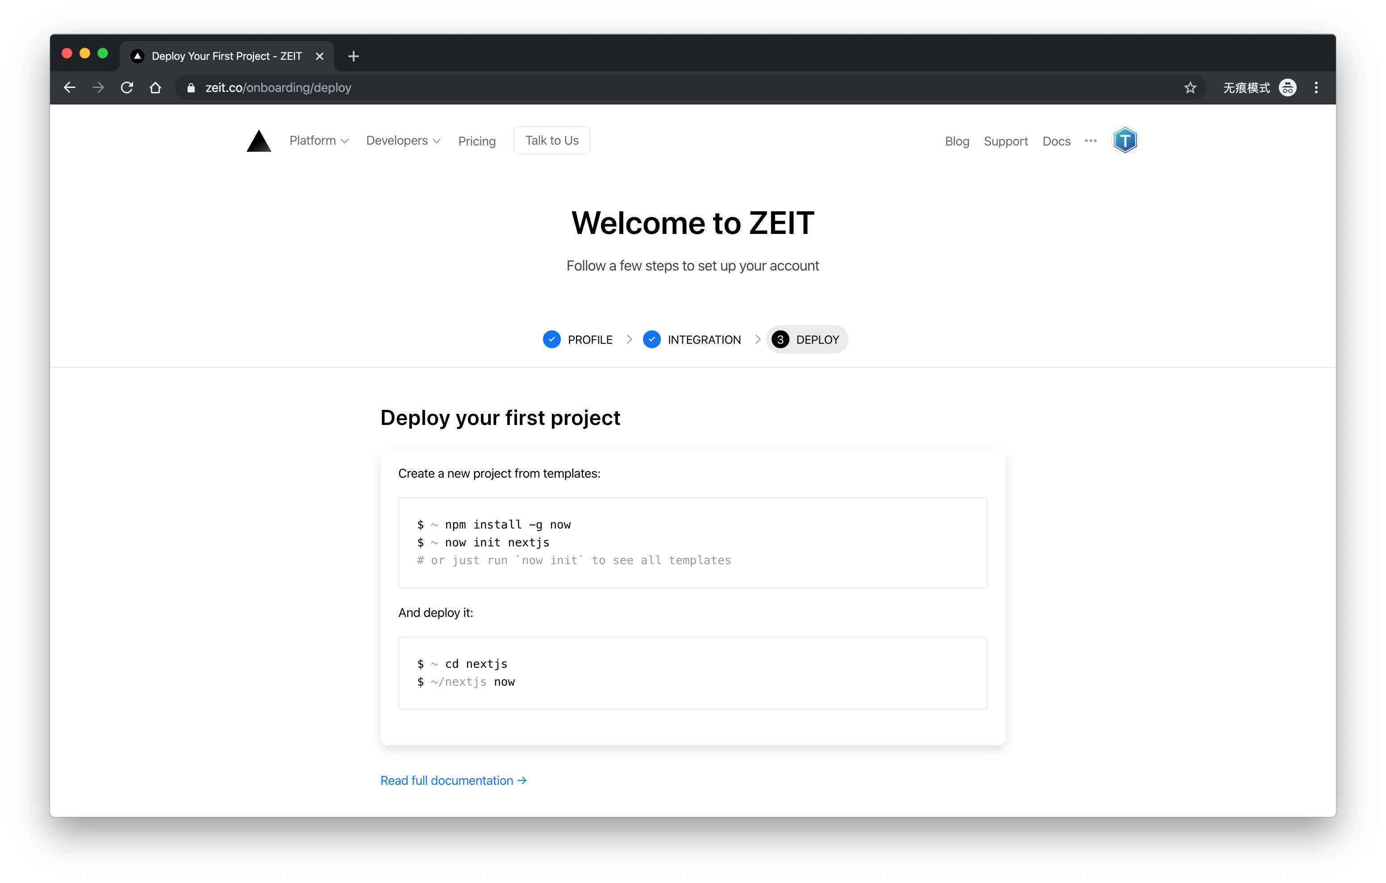Expand the Developers dropdown menu
Screen dimensions: 1386x883
(403, 141)
